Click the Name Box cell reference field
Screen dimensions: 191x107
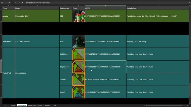pos(4,3)
